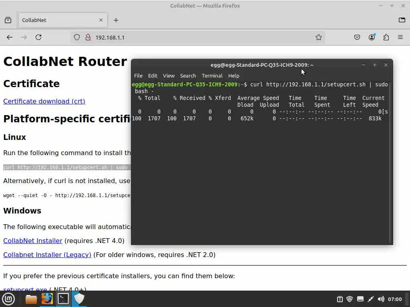This screenshot has width=410, height=307.
Task: Click the tray pen icon
Action: pos(370,299)
